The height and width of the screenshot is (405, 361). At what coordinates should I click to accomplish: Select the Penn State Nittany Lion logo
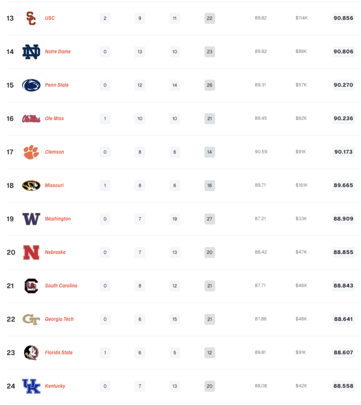coord(31,85)
